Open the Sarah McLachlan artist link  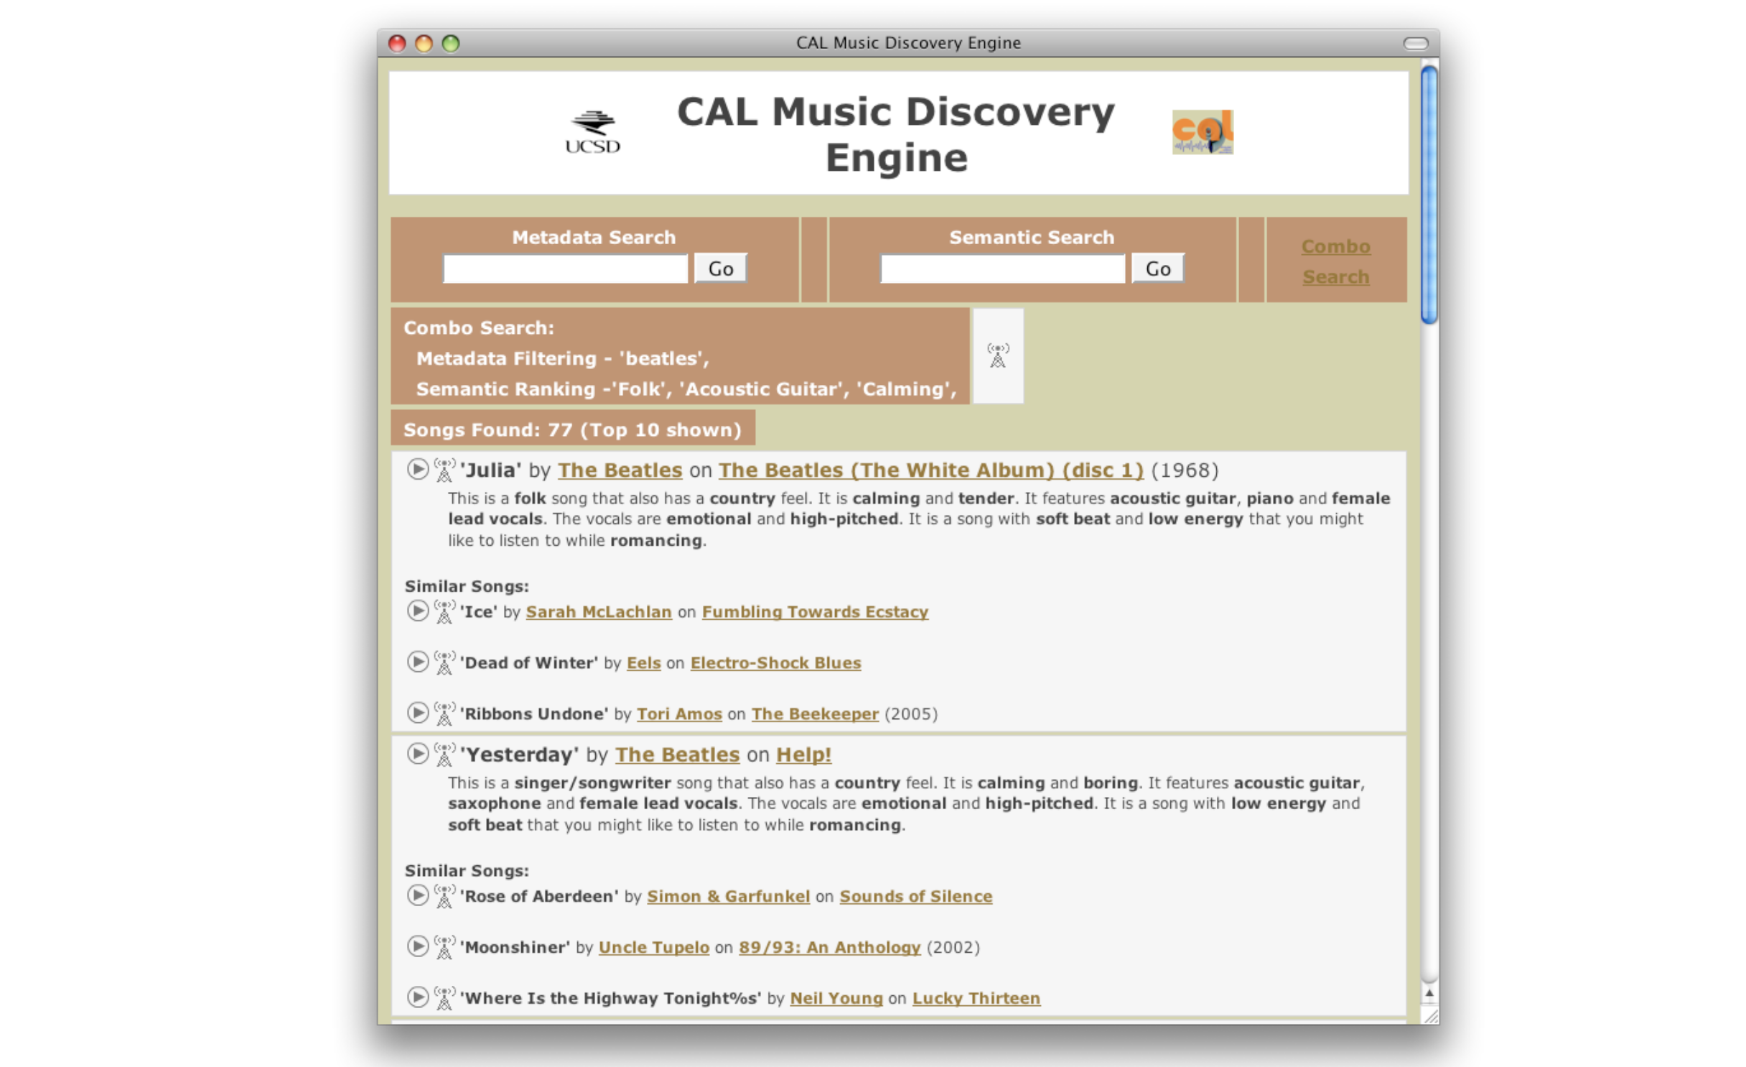598,612
